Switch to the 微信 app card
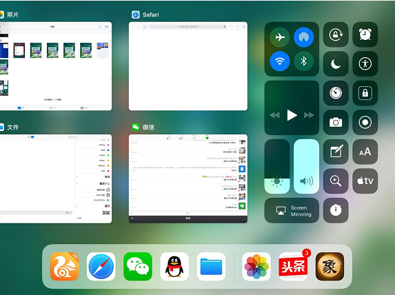Image resolution: width=395 pixels, height=295 pixels. click(188, 179)
